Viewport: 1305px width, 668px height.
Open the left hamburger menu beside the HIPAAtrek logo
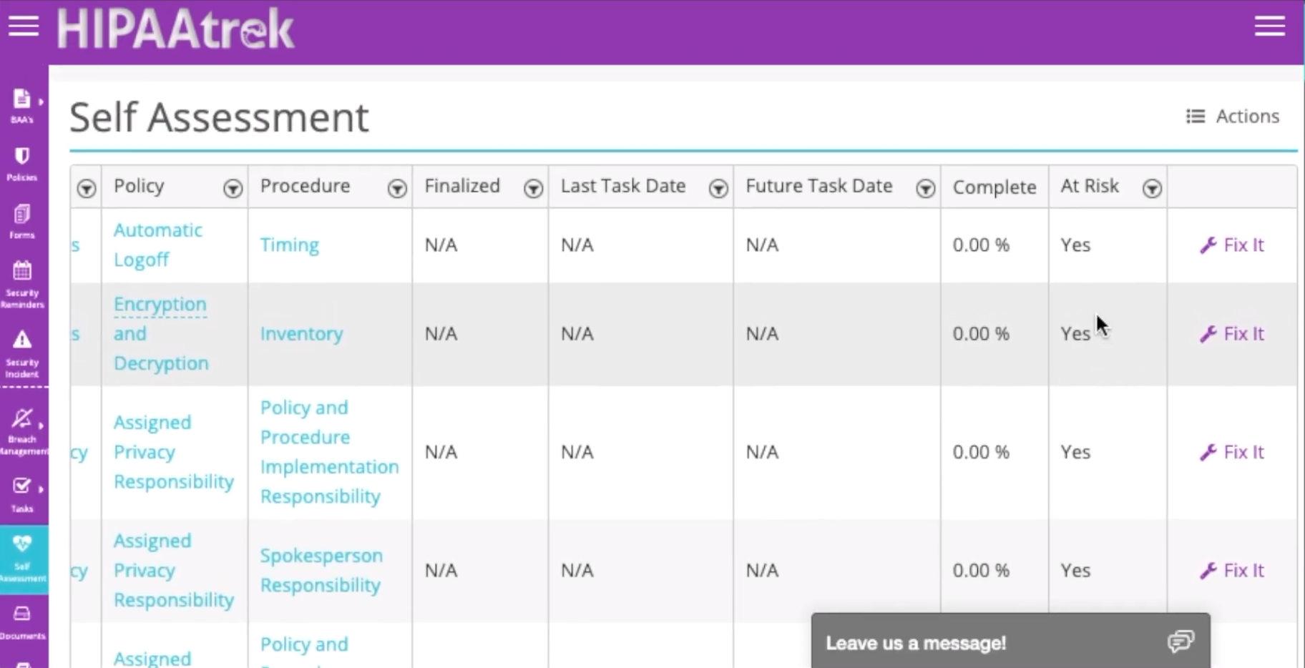coord(24,26)
